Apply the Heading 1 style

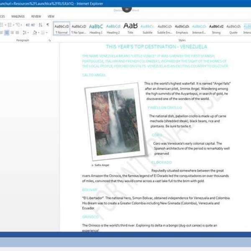(x=96, y=28)
